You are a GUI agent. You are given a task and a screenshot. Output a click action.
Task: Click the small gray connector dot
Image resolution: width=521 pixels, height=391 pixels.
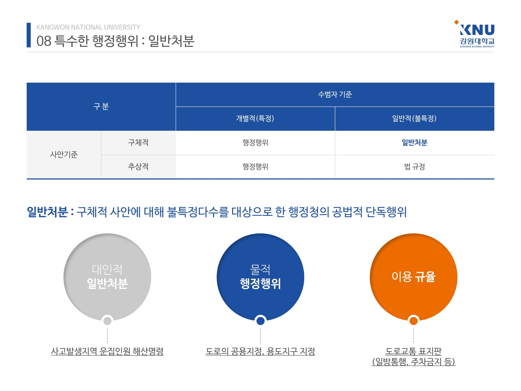click(107, 321)
